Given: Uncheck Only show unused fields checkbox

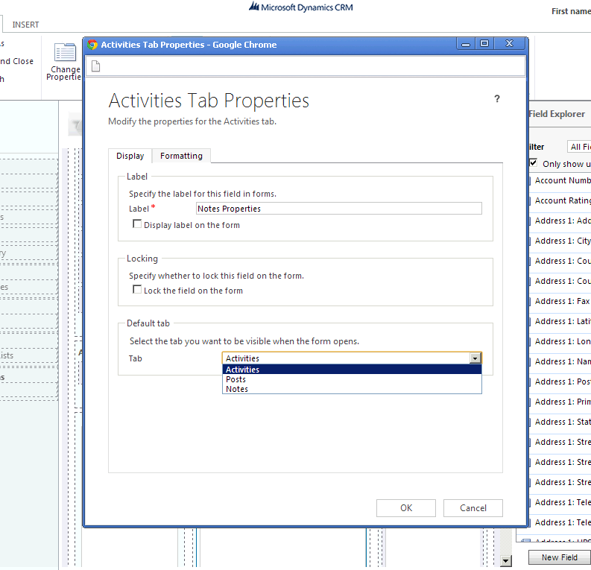Looking at the screenshot, I should coord(533,163).
